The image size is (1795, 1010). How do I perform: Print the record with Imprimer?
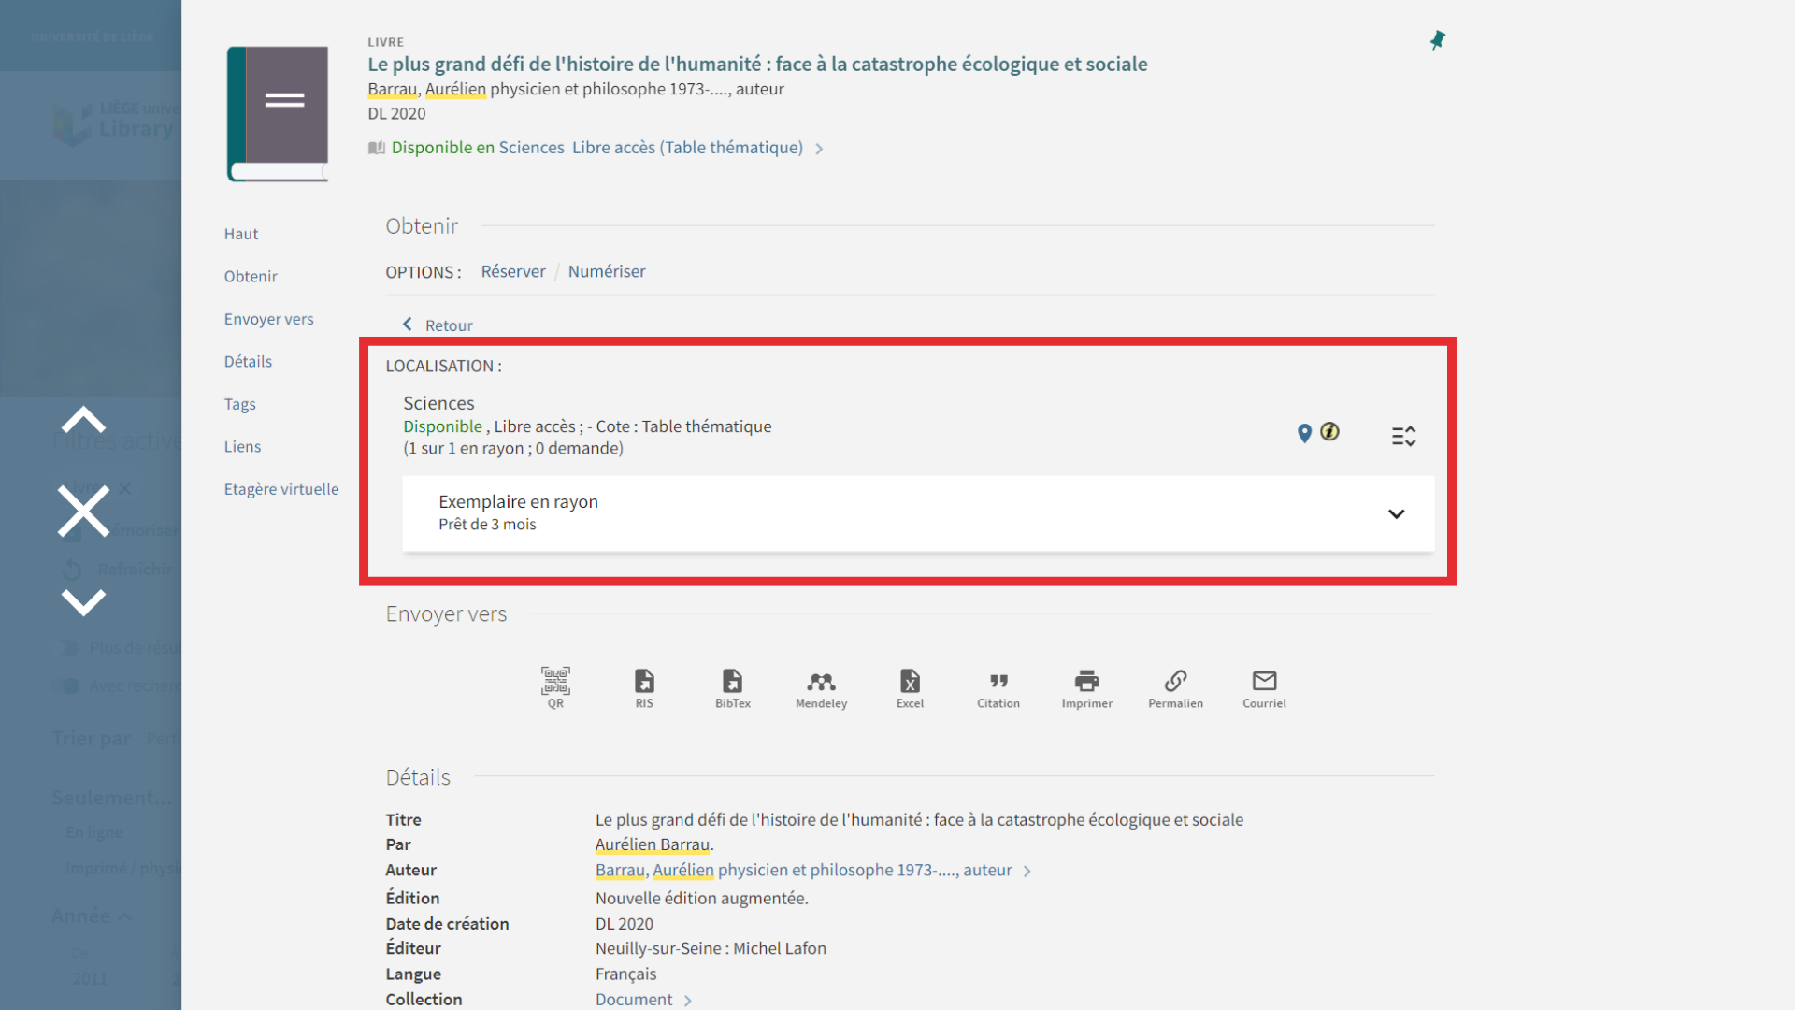pos(1086,688)
